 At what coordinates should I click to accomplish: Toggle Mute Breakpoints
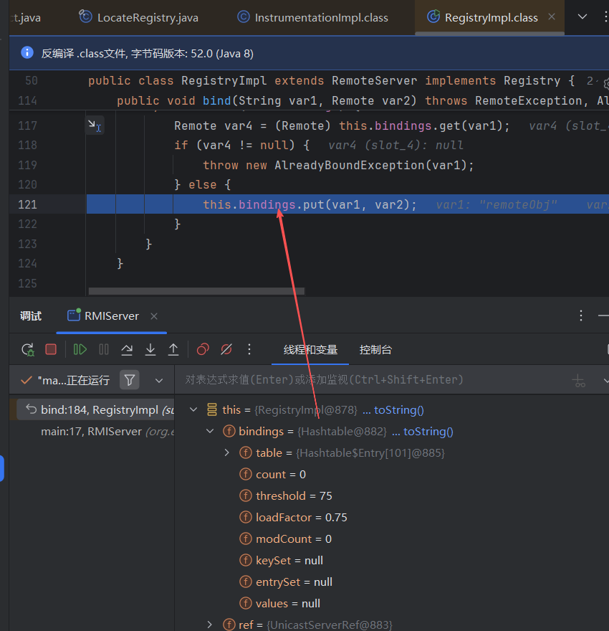click(x=226, y=350)
